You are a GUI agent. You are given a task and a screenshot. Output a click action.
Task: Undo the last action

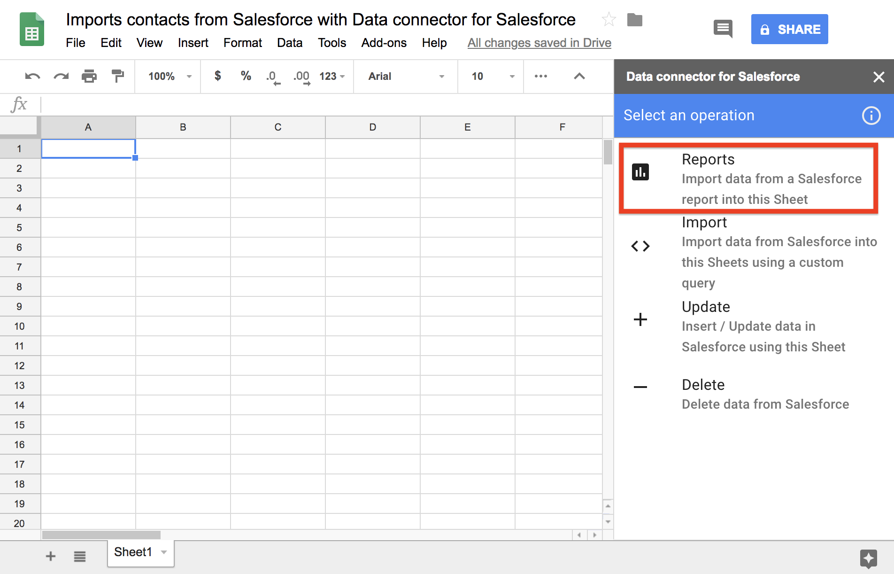tap(32, 76)
